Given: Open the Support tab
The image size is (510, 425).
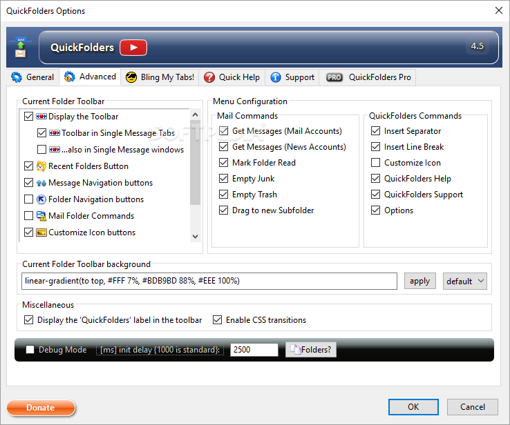Looking at the screenshot, I should pyautogui.click(x=292, y=77).
